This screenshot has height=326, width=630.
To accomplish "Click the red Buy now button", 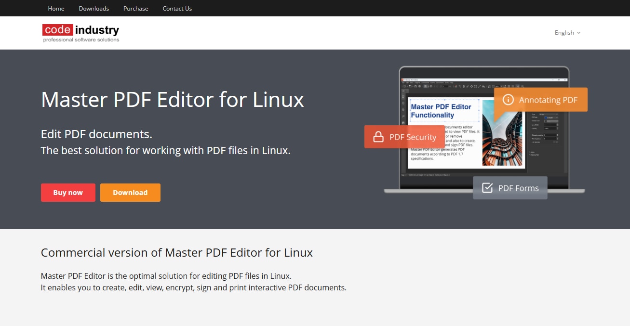I will click(68, 193).
